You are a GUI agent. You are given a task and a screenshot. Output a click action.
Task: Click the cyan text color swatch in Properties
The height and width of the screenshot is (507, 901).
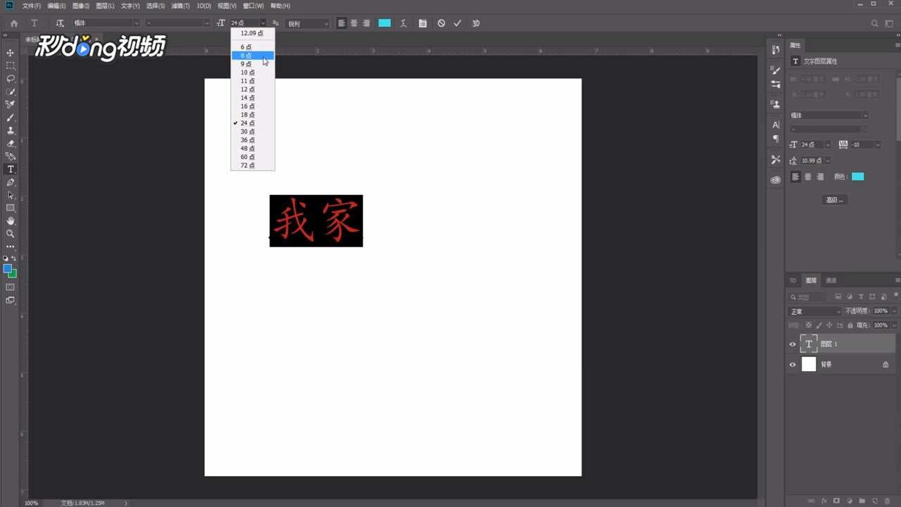pyautogui.click(x=857, y=177)
